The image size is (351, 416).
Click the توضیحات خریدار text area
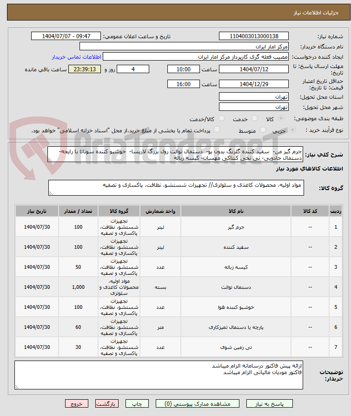point(159,375)
